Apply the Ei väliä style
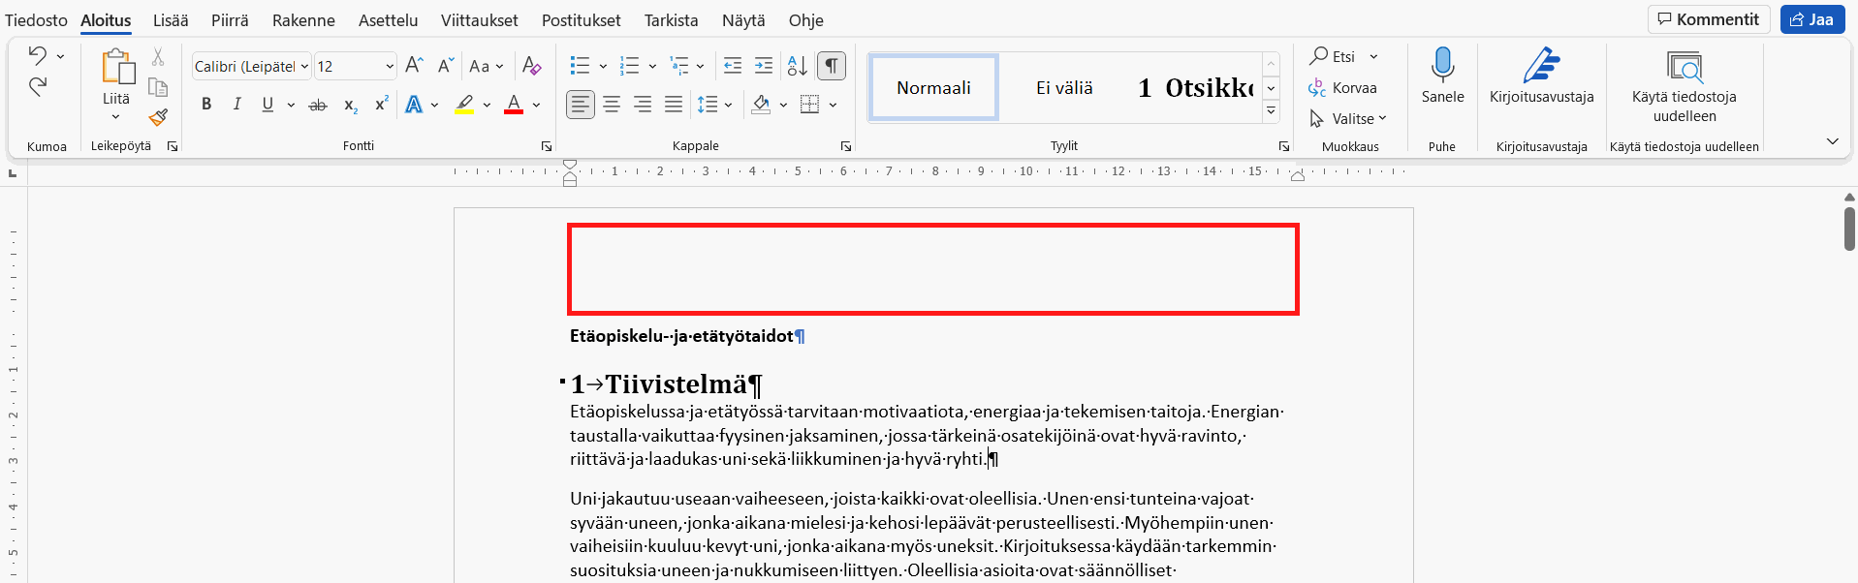Image resolution: width=1858 pixels, height=583 pixels. point(1064,87)
